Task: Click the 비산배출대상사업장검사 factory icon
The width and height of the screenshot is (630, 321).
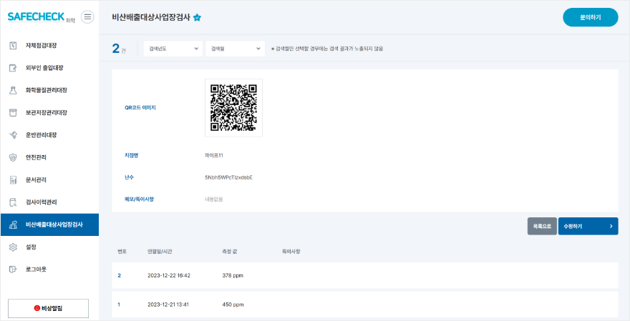Action: [x=13, y=224]
